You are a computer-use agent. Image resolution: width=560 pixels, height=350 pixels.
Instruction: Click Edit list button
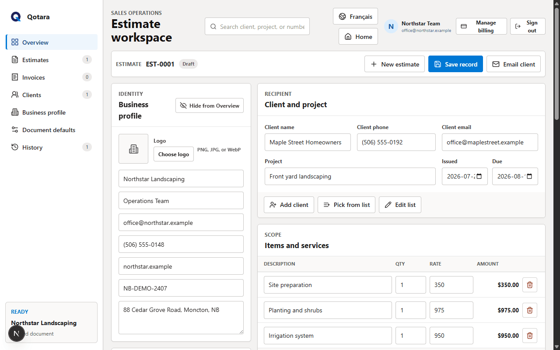[400, 205]
